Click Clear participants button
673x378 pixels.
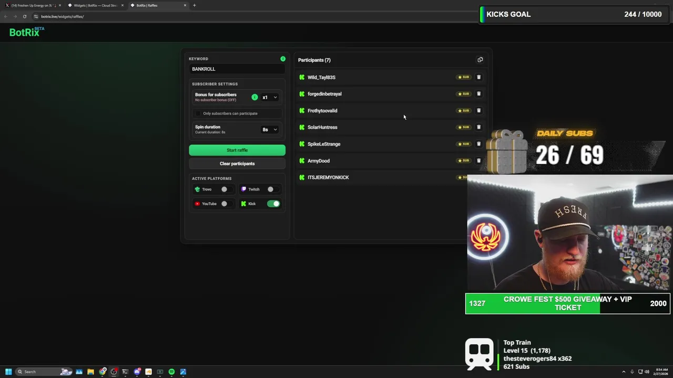[x=237, y=164]
